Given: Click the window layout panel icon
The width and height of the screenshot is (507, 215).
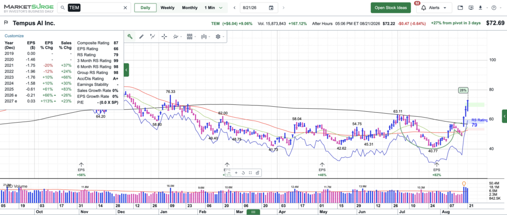Looking at the screenshot, I should tap(460, 8).
